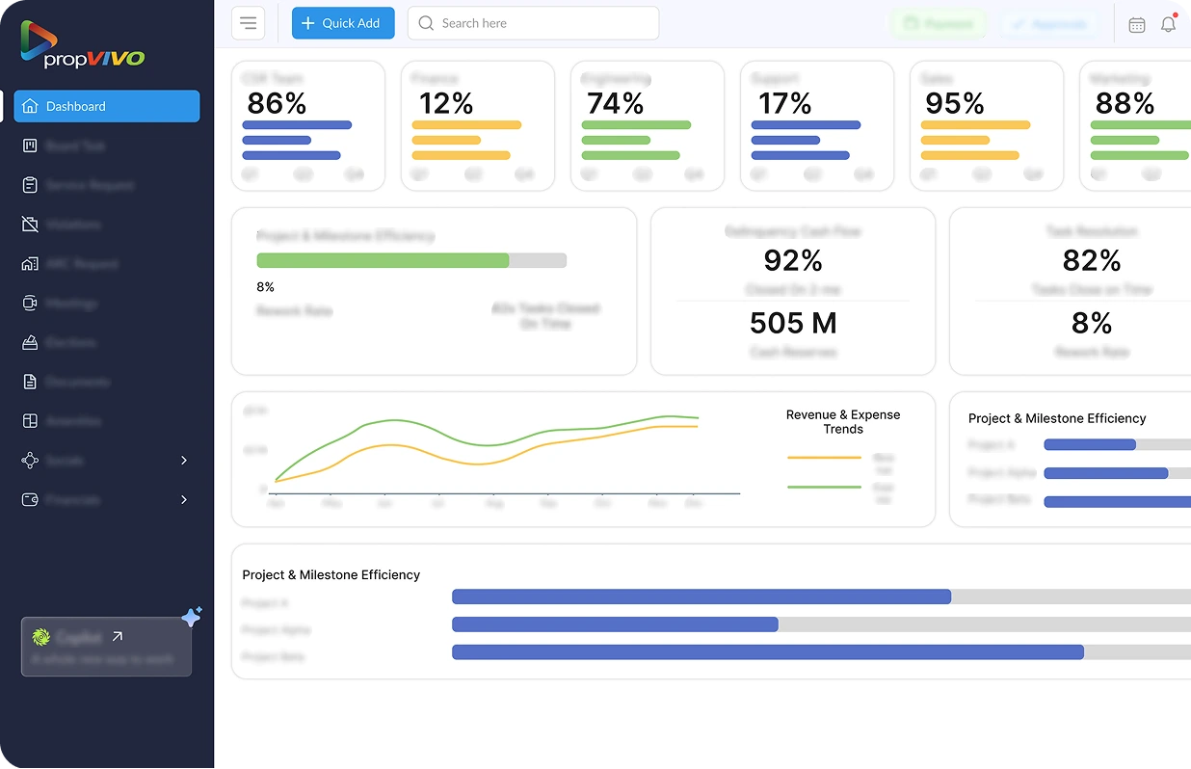Open the Meetings video icon
Image resolution: width=1191 pixels, height=769 pixels.
coord(35,303)
